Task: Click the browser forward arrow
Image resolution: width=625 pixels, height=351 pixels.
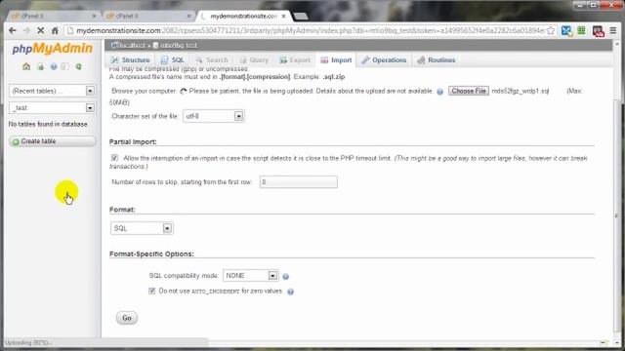Action: click(x=26, y=30)
